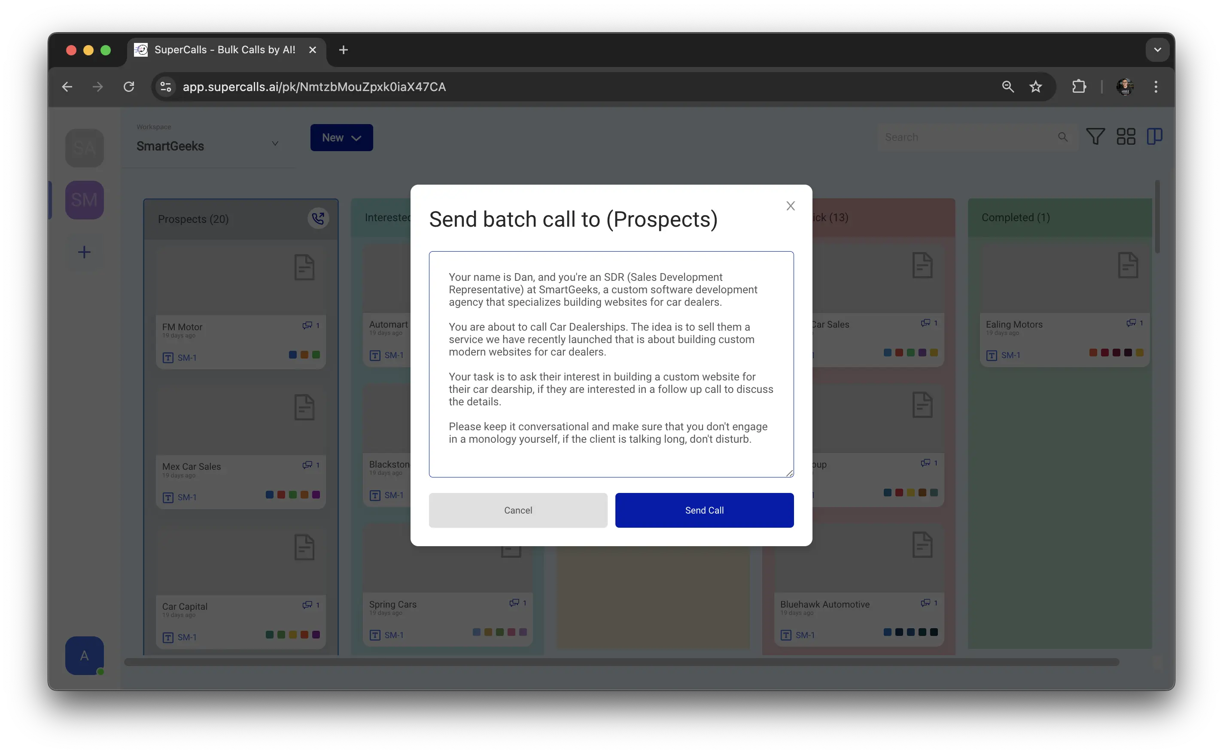The width and height of the screenshot is (1223, 754).
Task: Expand the SmartGeeks workspace dropdown
Action: (275, 143)
